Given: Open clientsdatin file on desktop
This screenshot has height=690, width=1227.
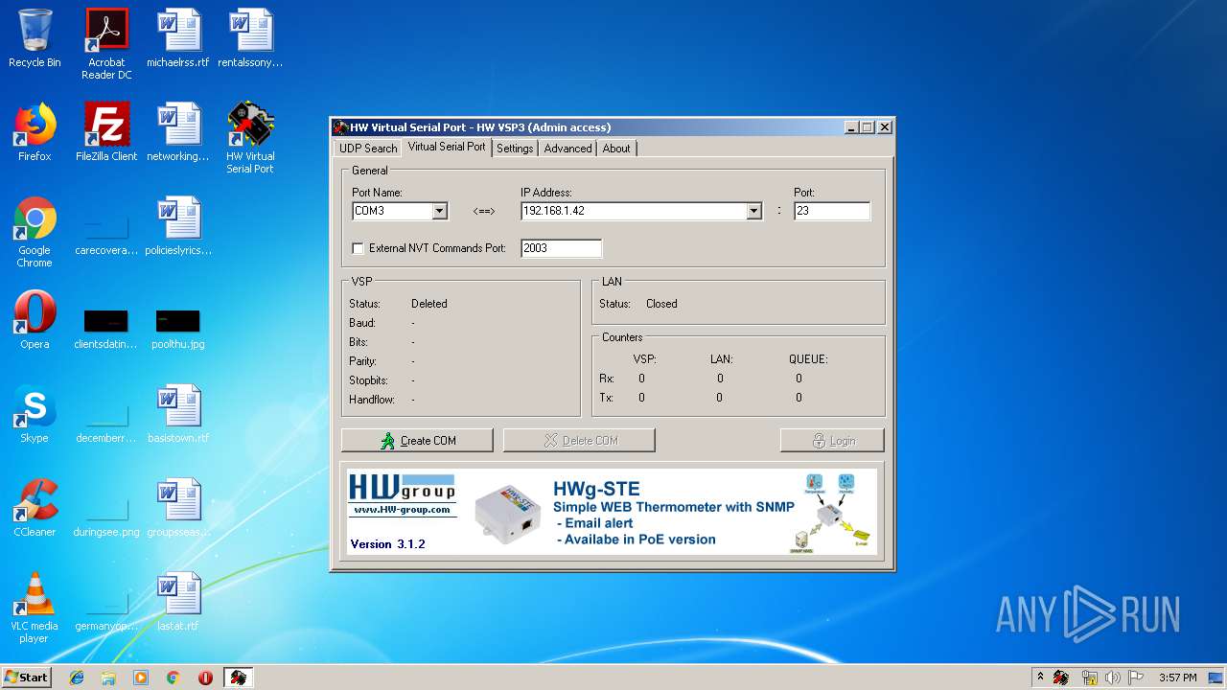Looking at the screenshot, I should [x=106, y=329].
